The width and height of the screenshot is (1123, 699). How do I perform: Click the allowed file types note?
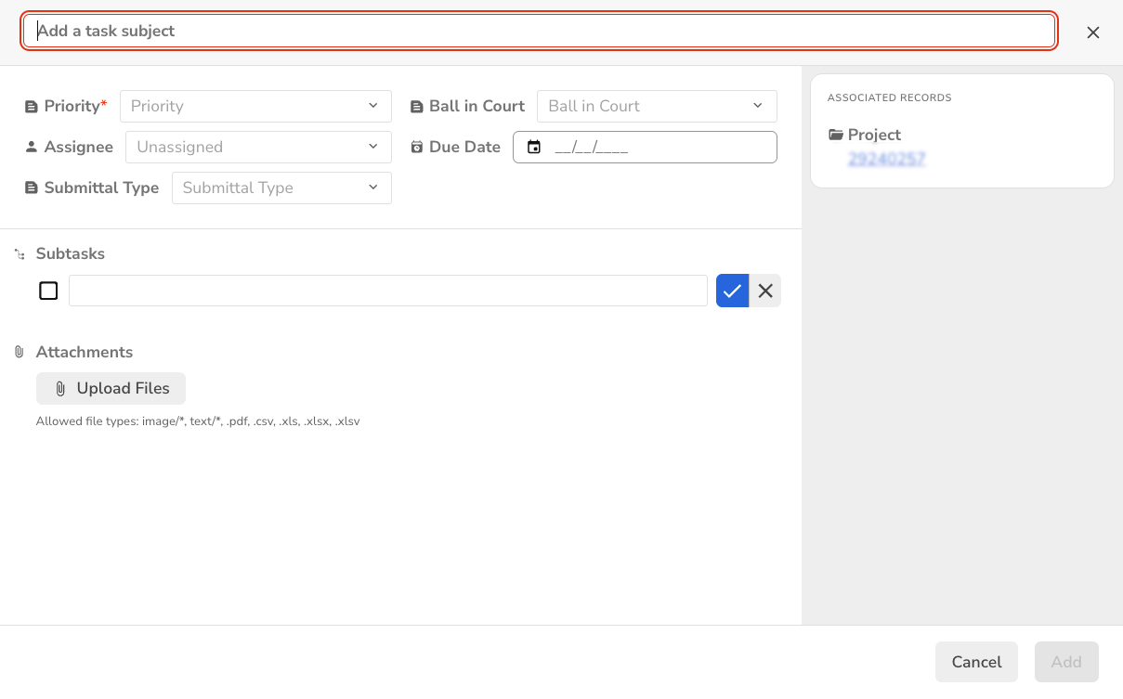coord(198,421)
